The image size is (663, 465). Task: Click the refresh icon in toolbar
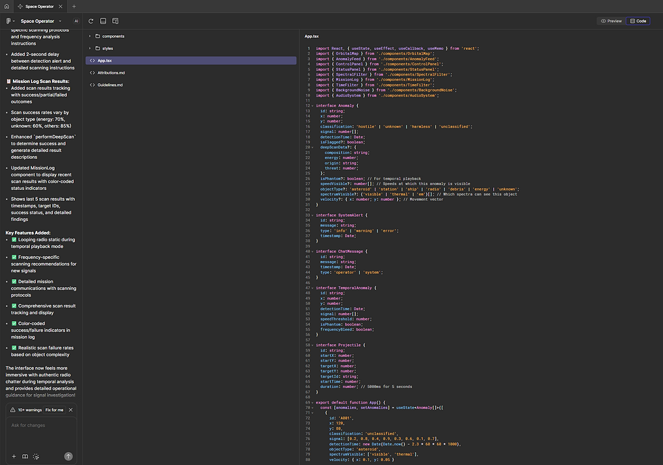[91, 21]
